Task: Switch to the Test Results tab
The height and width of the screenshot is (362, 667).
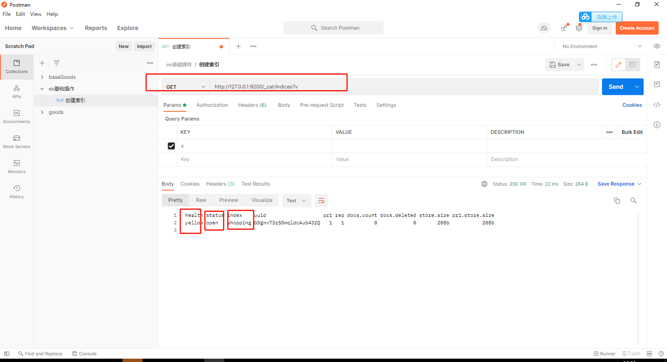Action: point(256,184)
